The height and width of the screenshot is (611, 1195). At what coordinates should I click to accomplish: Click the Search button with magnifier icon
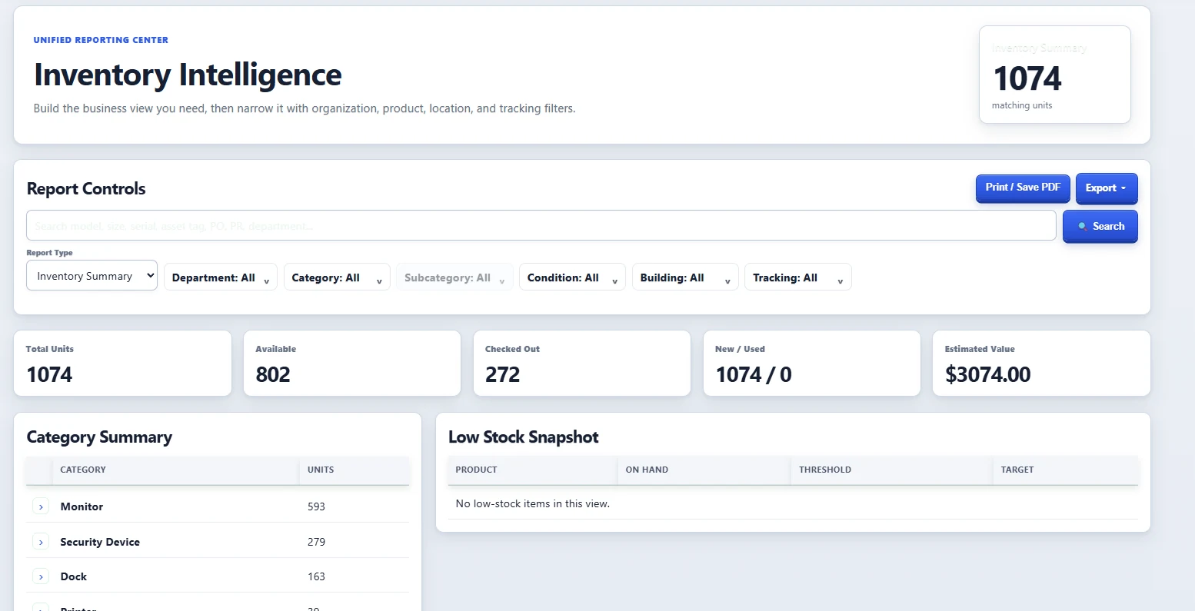click(1100, 227)
